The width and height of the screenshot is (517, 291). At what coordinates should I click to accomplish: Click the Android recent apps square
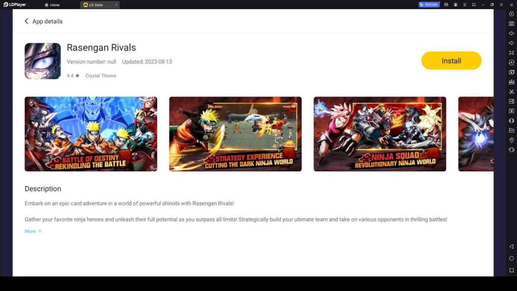point(511,270)
